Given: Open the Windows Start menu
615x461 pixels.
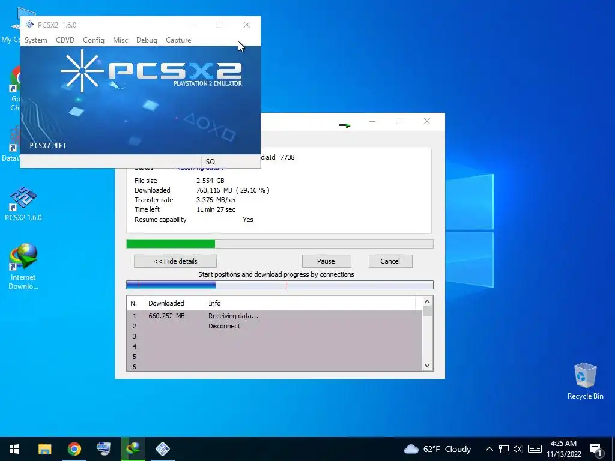Looking at the screenshot, I should pos(14,449).
